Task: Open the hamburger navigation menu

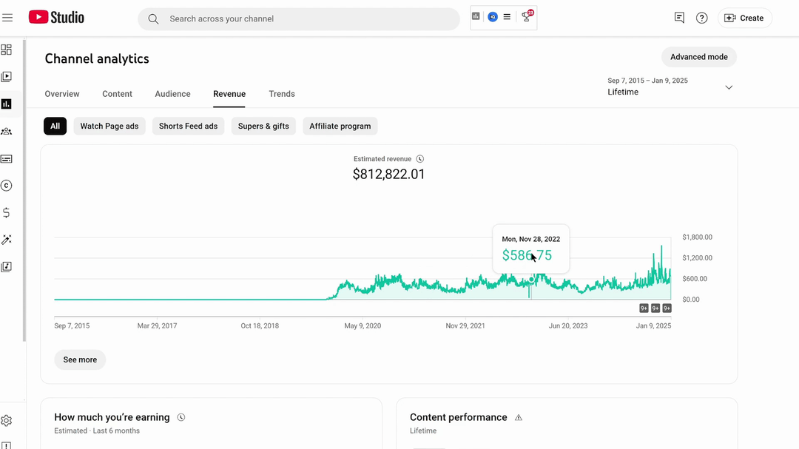Action: 7,18
